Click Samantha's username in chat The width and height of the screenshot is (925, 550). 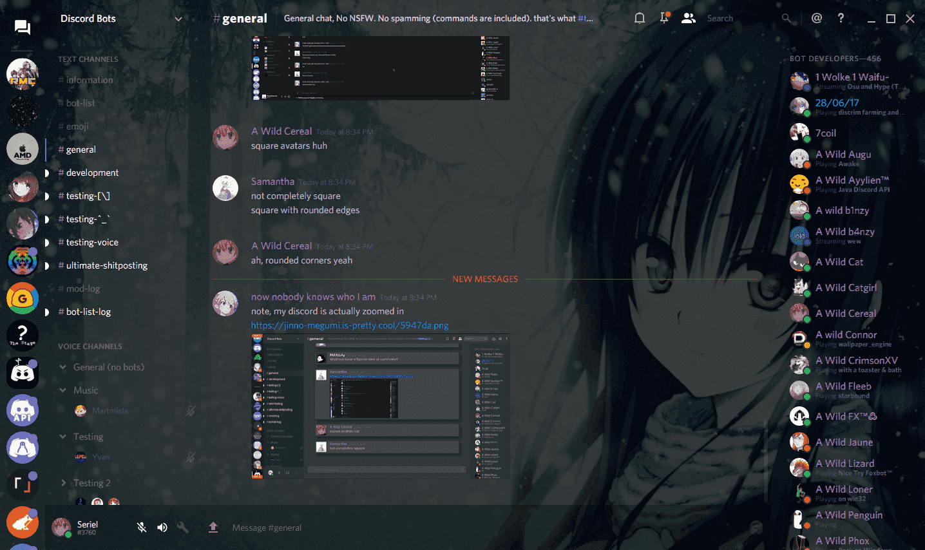click(272, 182)
